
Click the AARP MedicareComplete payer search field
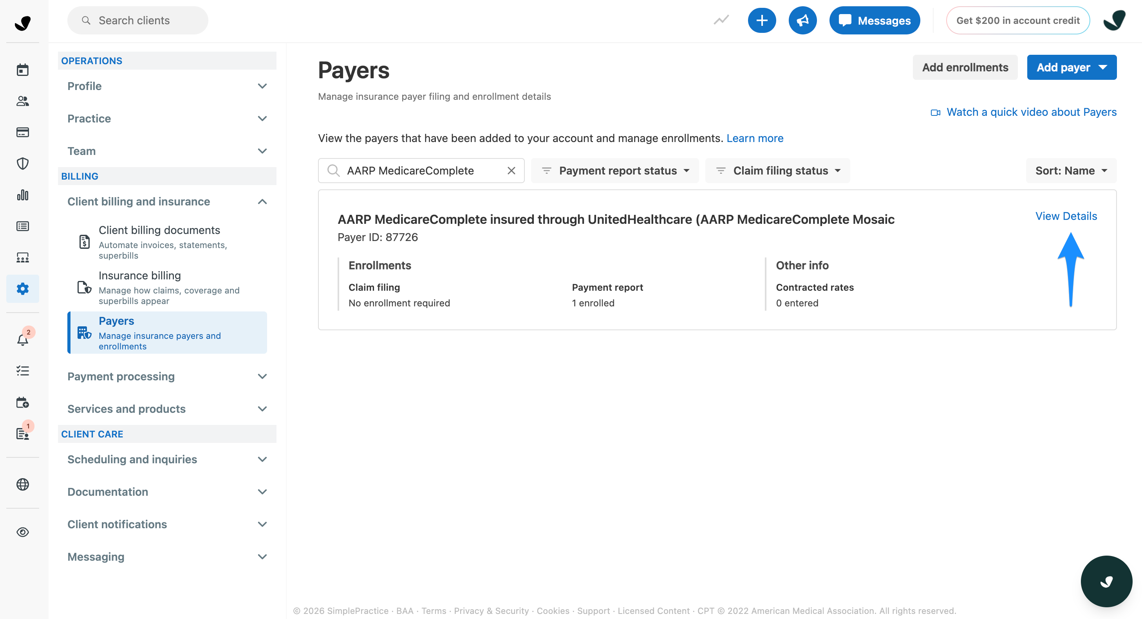[x=421, y=171]
